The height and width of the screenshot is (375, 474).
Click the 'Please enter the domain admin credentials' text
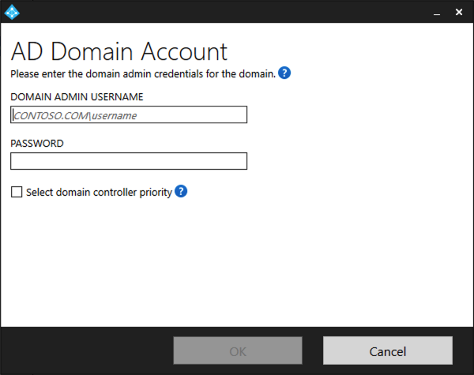143,73
